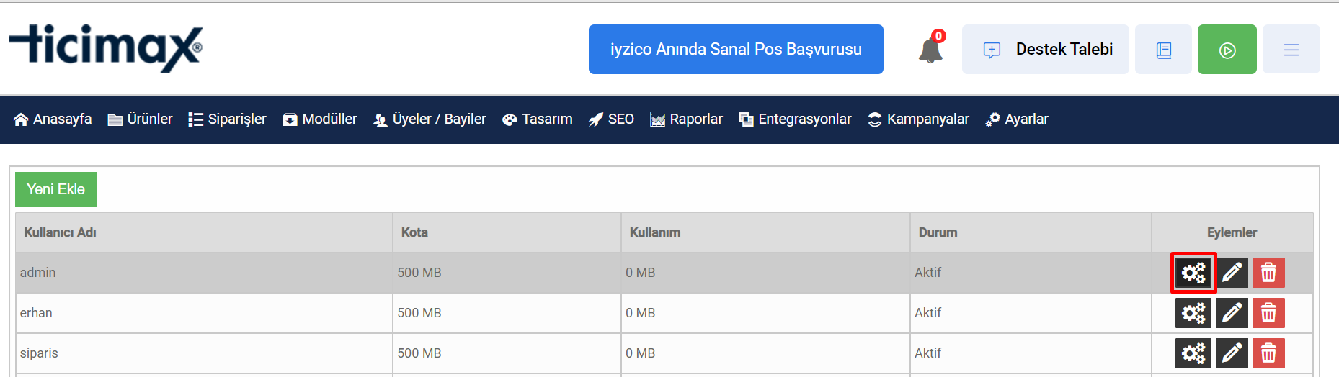Click the green play video button
Viewport: 1339px width, 377px height.
(x=1227, y=49)
